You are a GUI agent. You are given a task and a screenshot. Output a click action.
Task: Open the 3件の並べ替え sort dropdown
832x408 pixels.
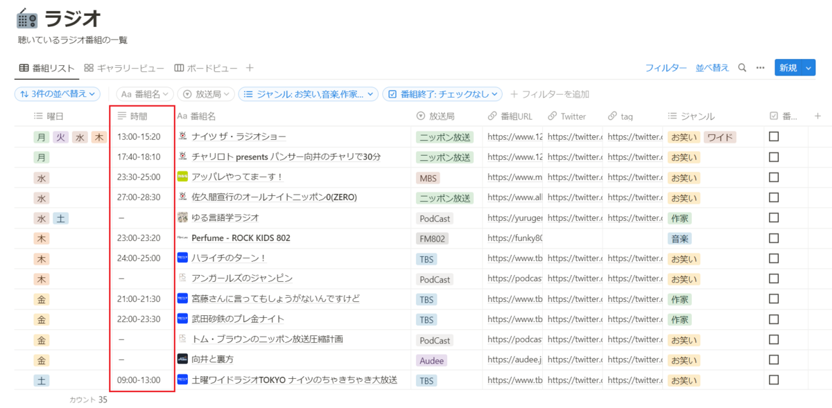58,94
